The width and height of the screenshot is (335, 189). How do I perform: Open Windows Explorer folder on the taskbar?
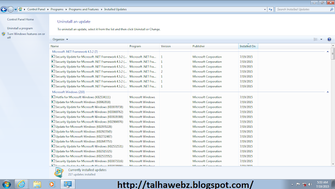(37, 184)
